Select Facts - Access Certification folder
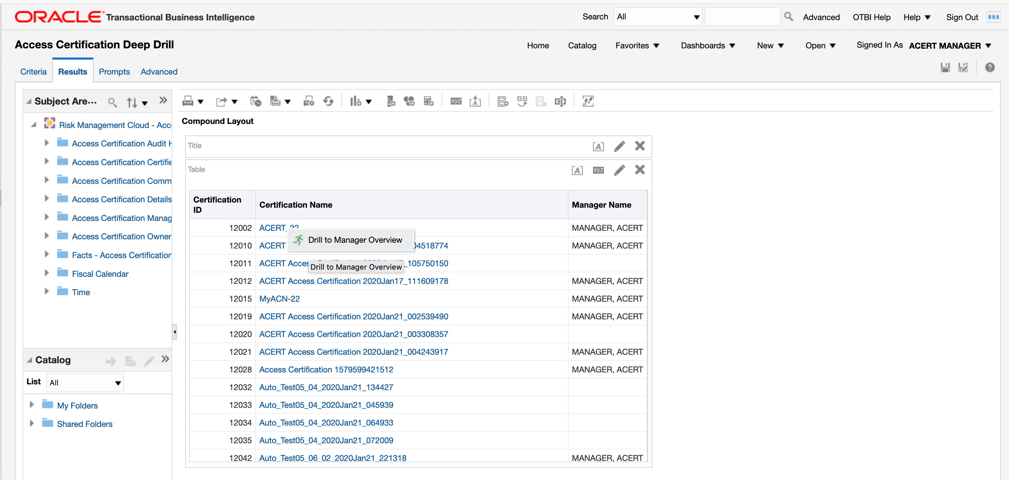 [122, 255]
